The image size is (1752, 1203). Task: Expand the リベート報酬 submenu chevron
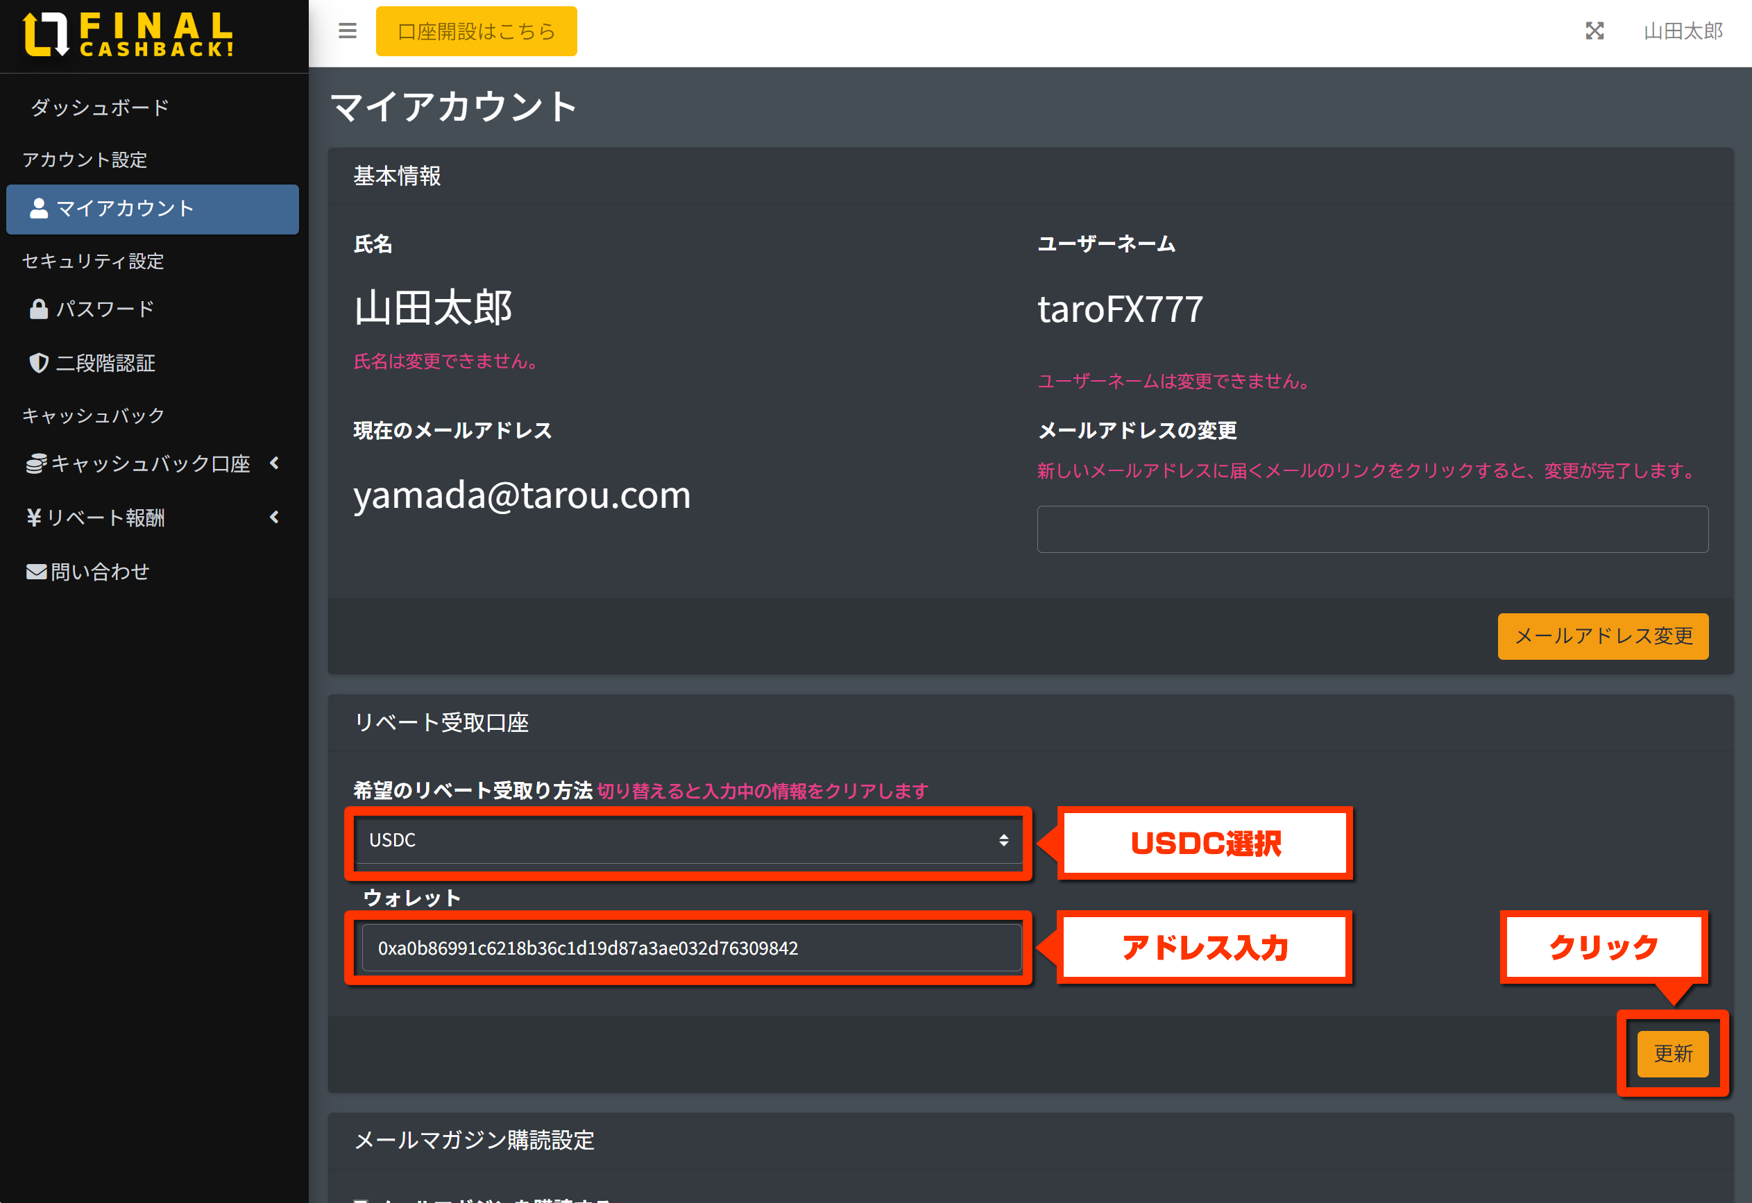[274, 518]
